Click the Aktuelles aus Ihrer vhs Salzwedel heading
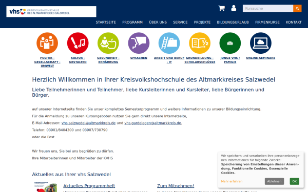The image size is (308, 192). click(x=71, y=175)
